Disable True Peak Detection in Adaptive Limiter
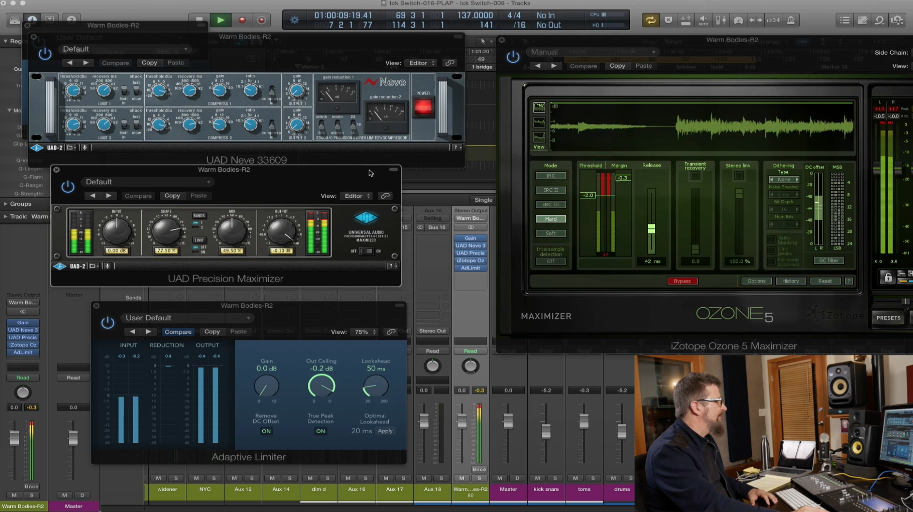The height and width of the screenshot is (512, 913). (320, 431)
